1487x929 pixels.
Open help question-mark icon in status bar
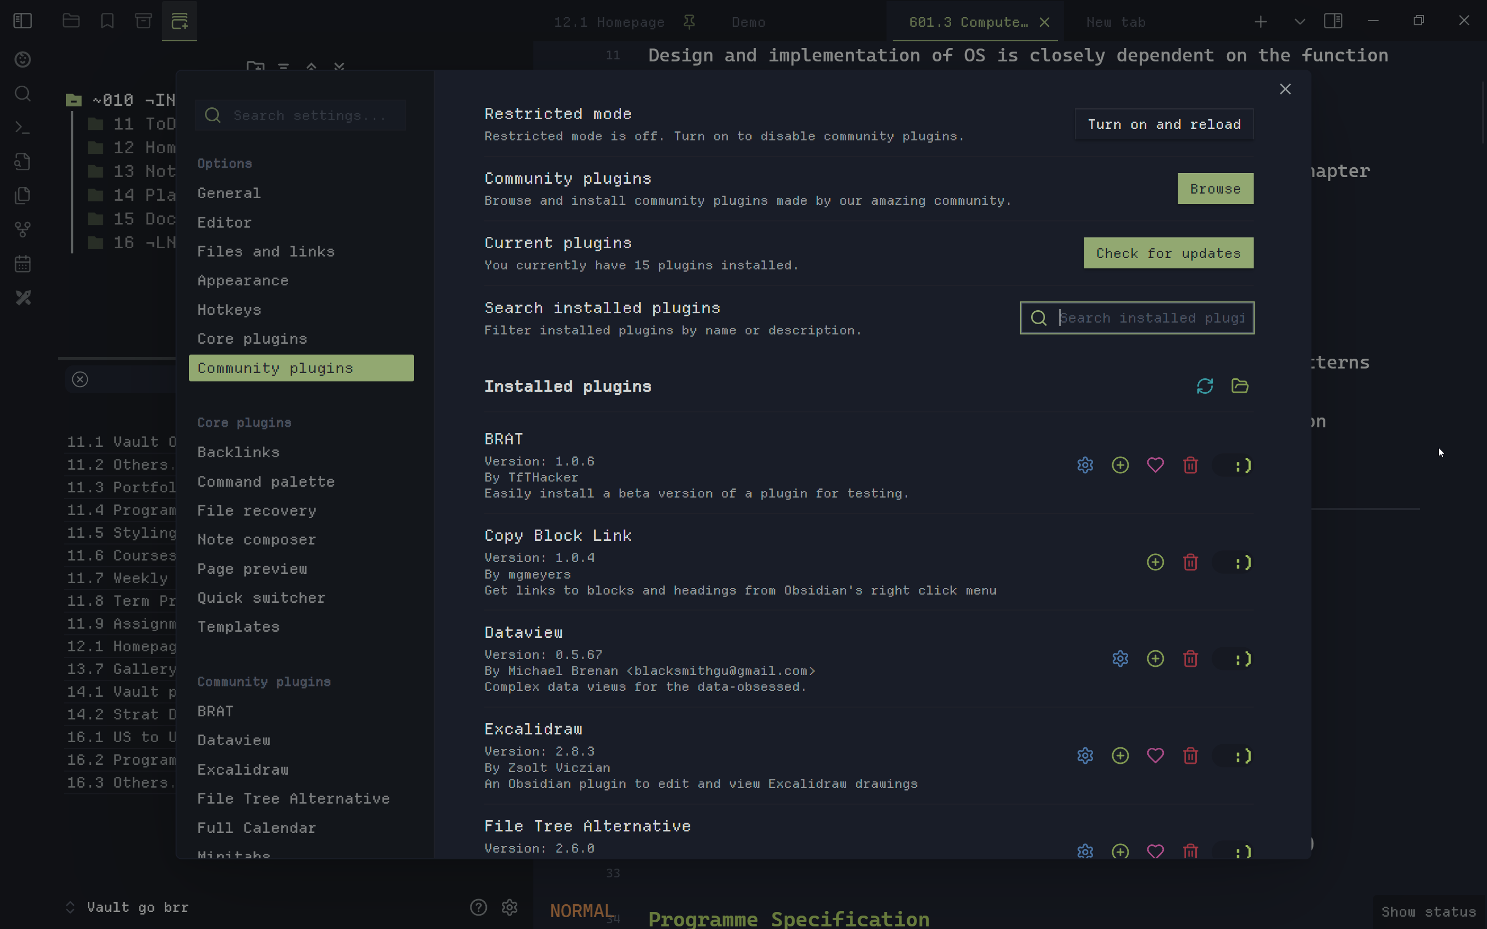coord(478,907)
